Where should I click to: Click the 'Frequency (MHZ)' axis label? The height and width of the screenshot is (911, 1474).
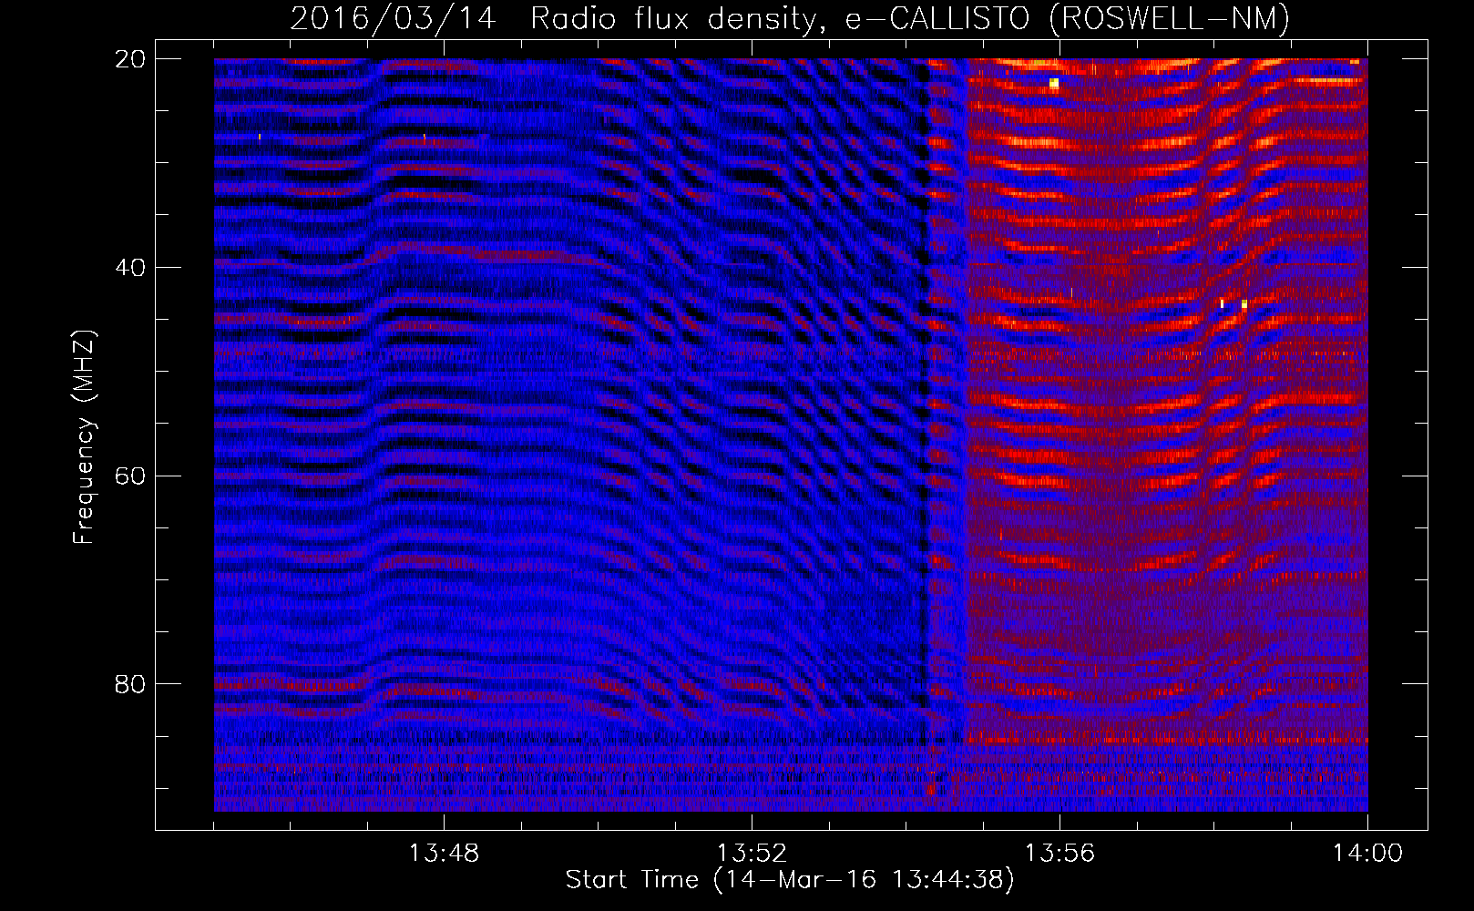(x=84, y=437)
